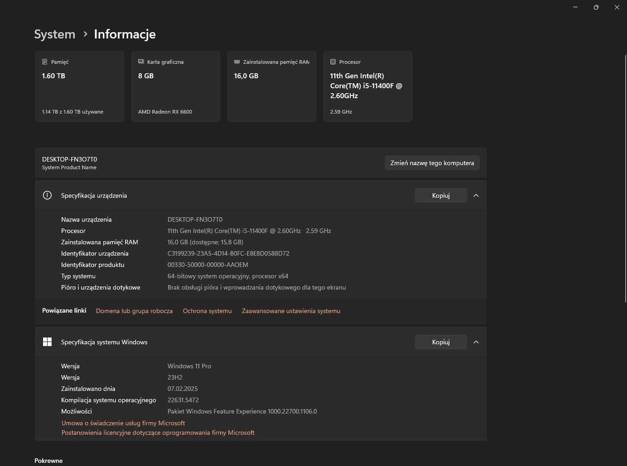Collapse the Specyfikacja systemu Windows section

[x=476, y=342]
